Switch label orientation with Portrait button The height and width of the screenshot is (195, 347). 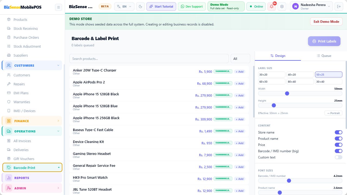pyautogui.click(x=333, y=113)
